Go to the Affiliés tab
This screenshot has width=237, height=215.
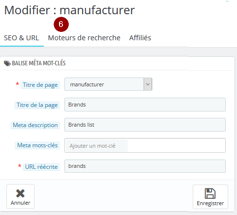140,38
